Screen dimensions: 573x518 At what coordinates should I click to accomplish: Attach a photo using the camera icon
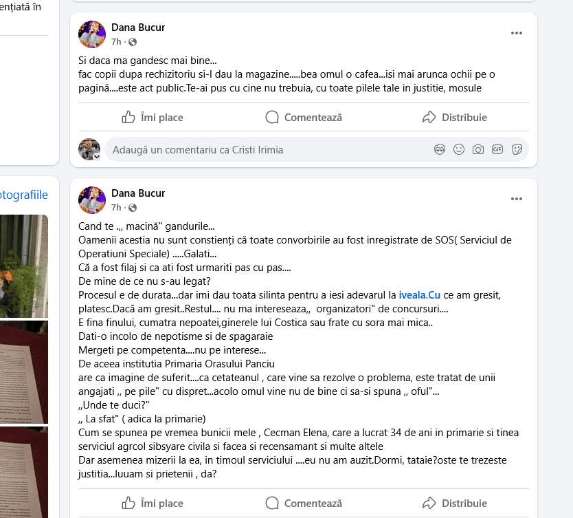478,149
